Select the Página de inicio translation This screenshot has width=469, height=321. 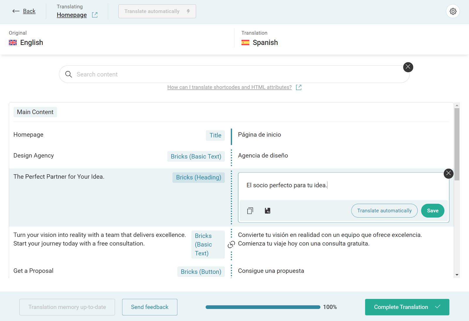click(x=259, y=135)
